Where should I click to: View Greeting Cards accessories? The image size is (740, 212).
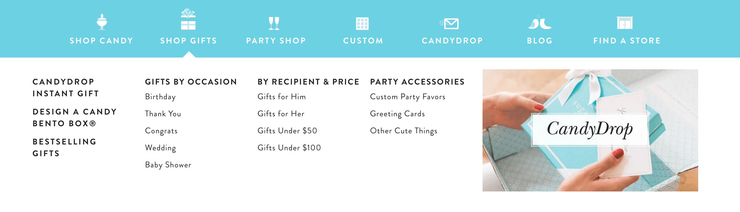(x=397, y=114)
